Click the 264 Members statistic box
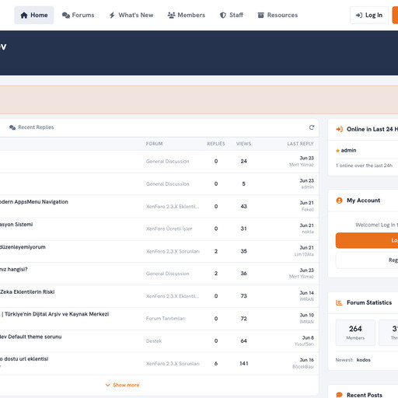 click(355, 333)
